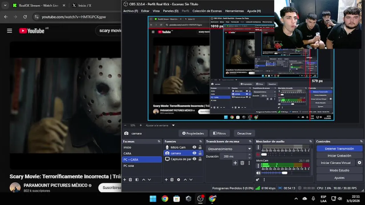Remove transition with trash icon
Image resolution: width=365 pixels, height=205 pixels.
click(x=242, y=163)
